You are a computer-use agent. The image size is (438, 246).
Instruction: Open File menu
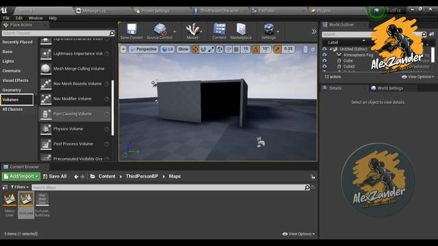point(6,18)
